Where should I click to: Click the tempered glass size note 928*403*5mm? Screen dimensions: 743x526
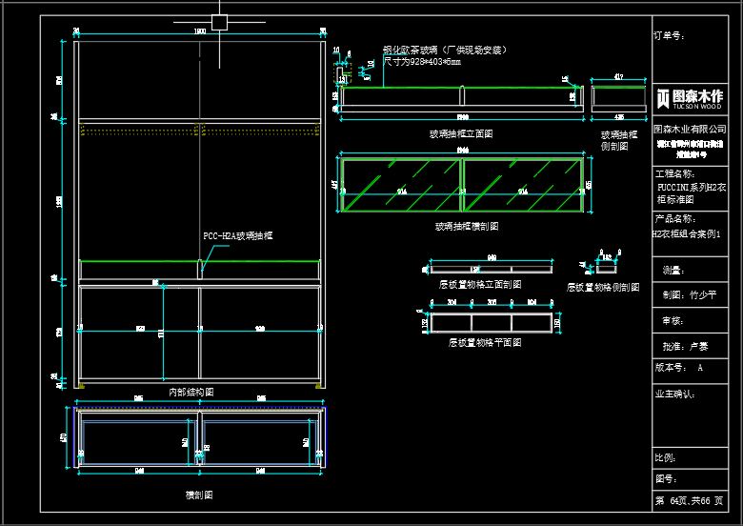tap(422, 61)
